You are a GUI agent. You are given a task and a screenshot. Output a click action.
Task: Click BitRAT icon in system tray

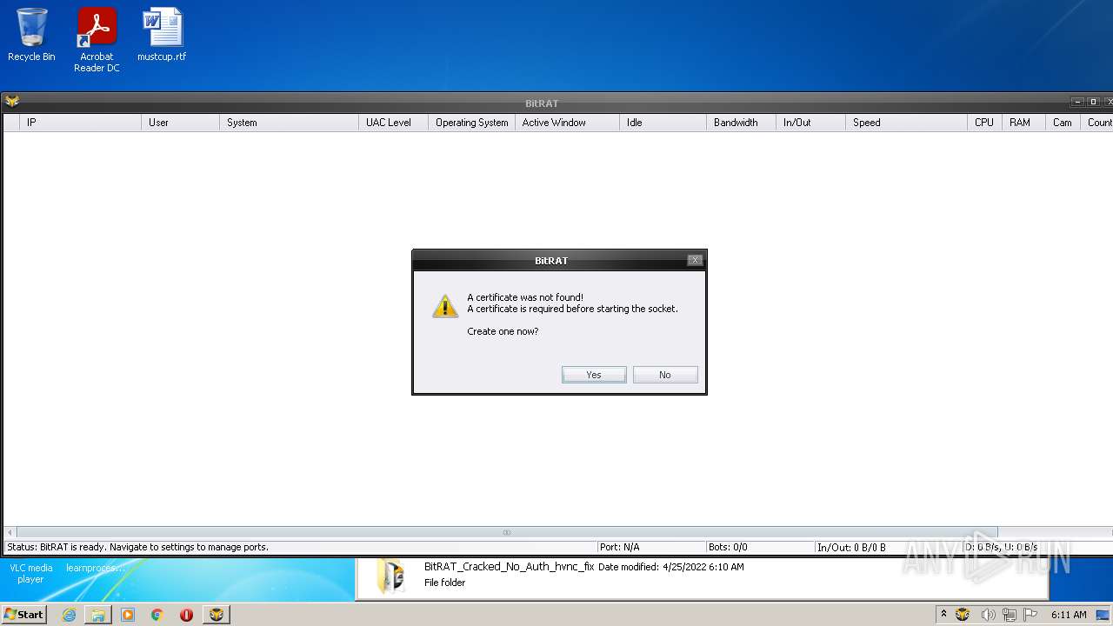coord(963,615)
